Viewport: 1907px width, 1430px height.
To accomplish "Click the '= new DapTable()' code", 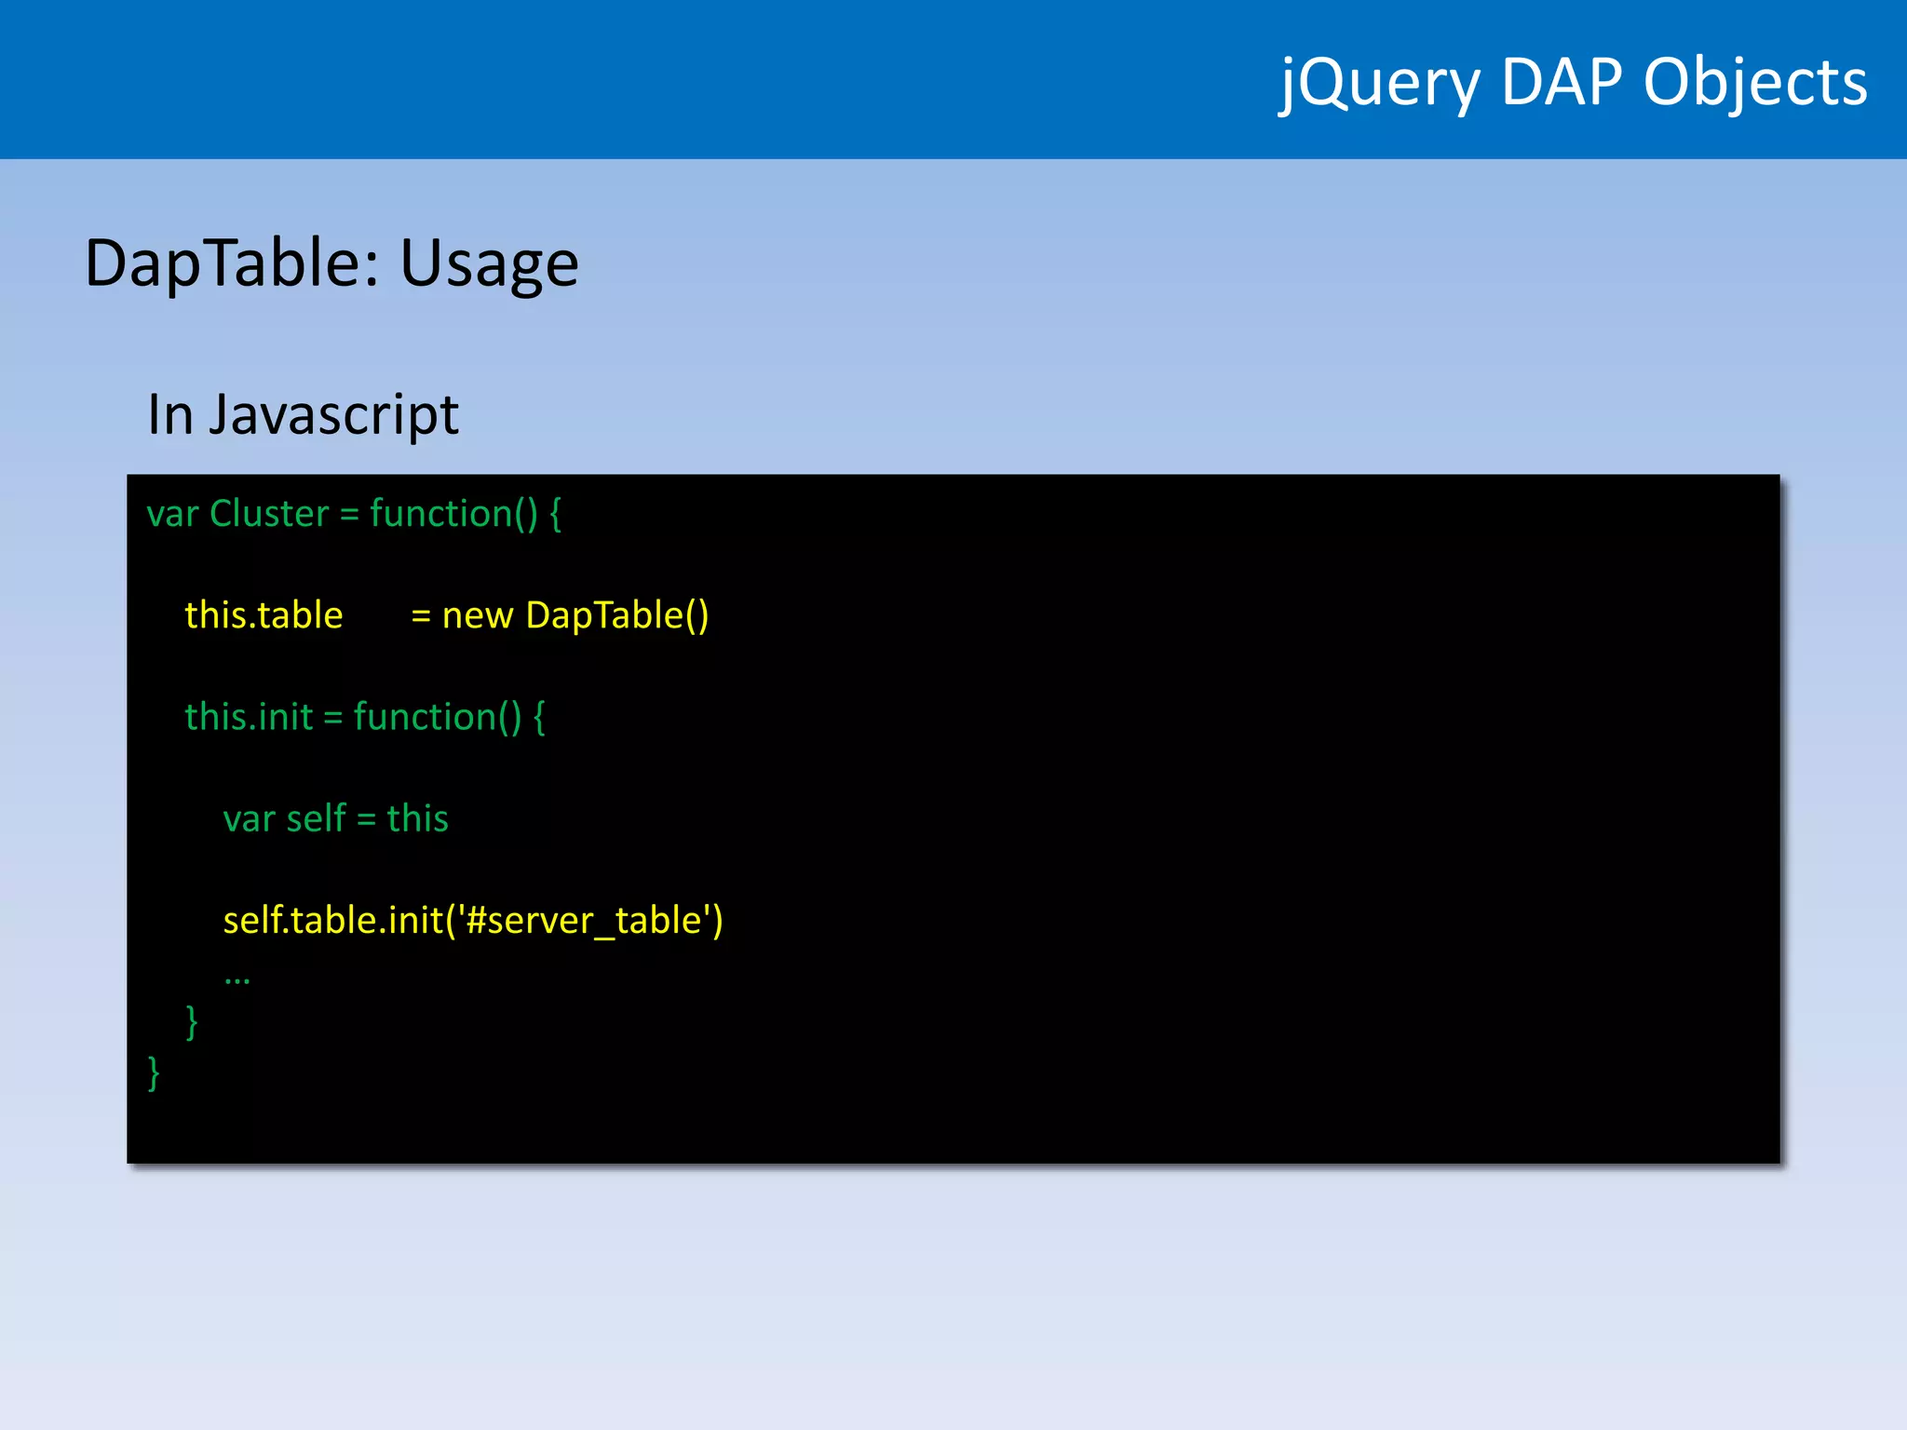I will (560, 615).
